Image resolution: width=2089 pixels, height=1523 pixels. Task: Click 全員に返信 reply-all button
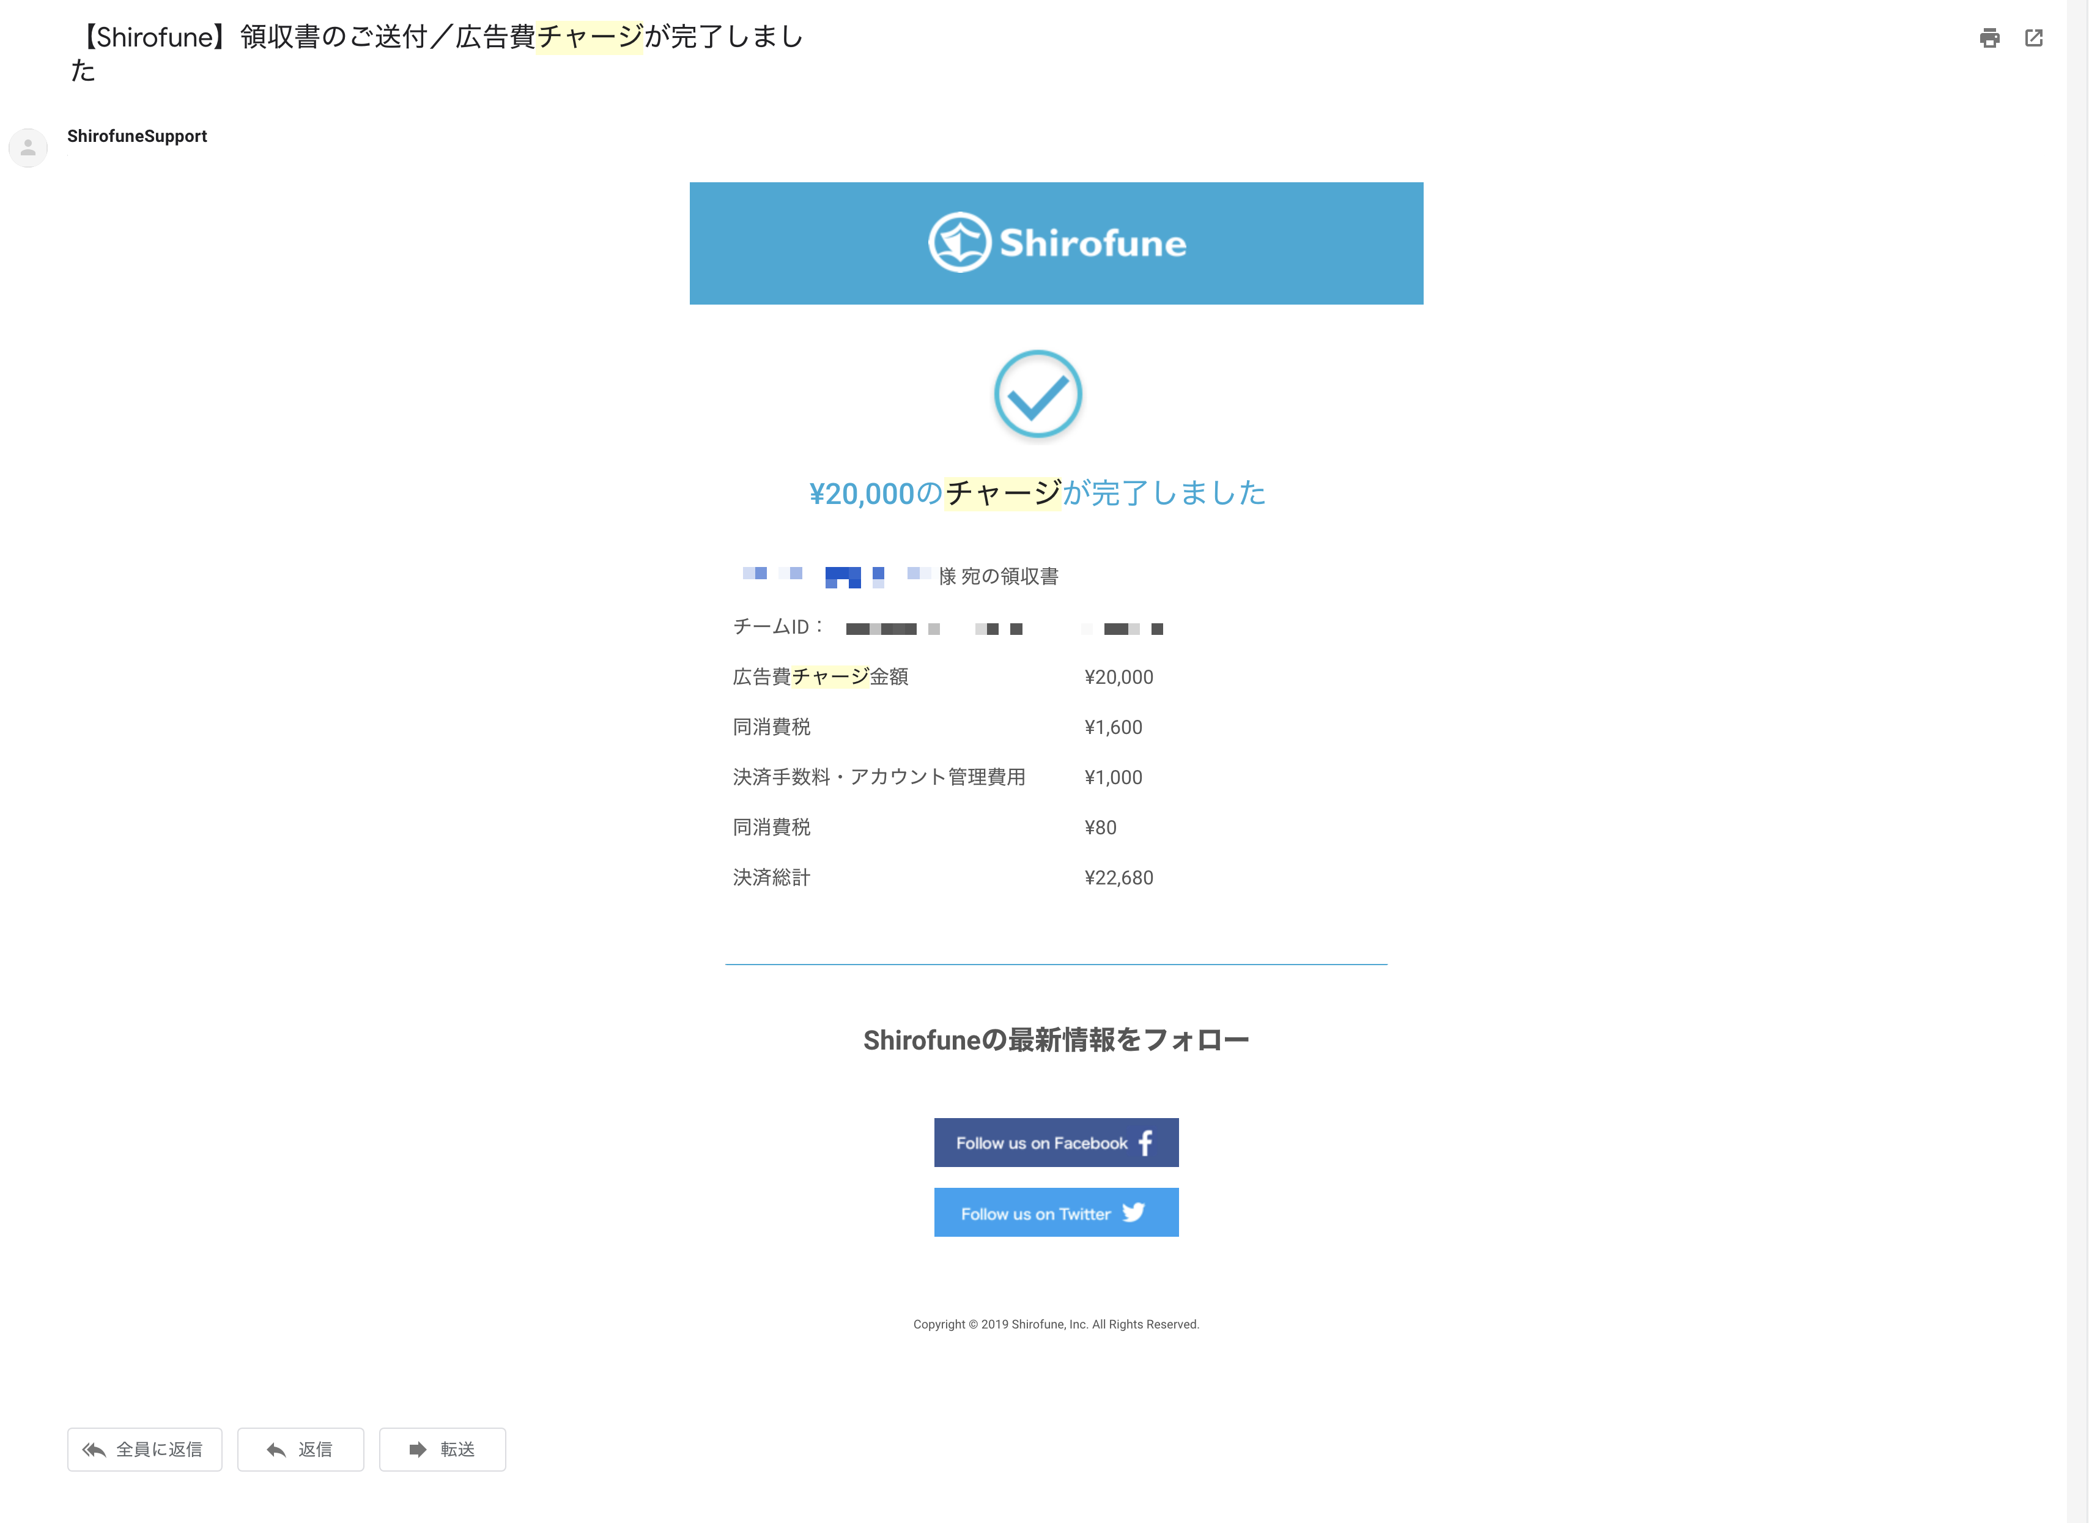(145, 1449)
